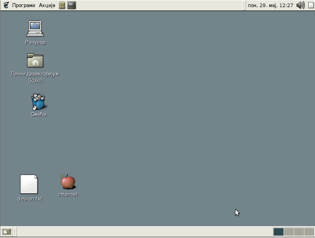This screenshot has height=238, width=315.
Task: Click the top panel handle beside the clock
Action: pyautogui.click(x=244, y=6)
